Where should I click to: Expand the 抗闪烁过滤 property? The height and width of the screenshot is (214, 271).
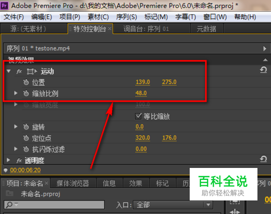[16, 149]
